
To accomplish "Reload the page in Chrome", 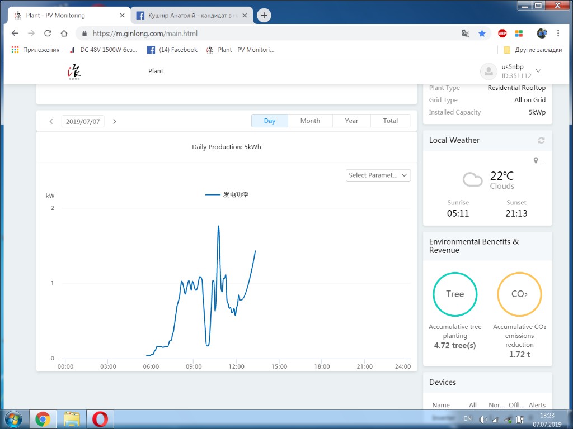I will [48, 33].
